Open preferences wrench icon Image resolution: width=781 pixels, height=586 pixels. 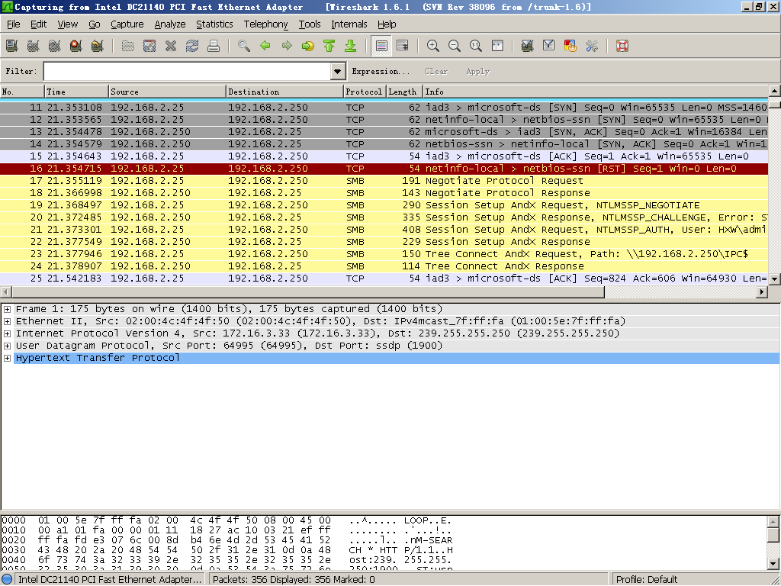pos(592,46)
